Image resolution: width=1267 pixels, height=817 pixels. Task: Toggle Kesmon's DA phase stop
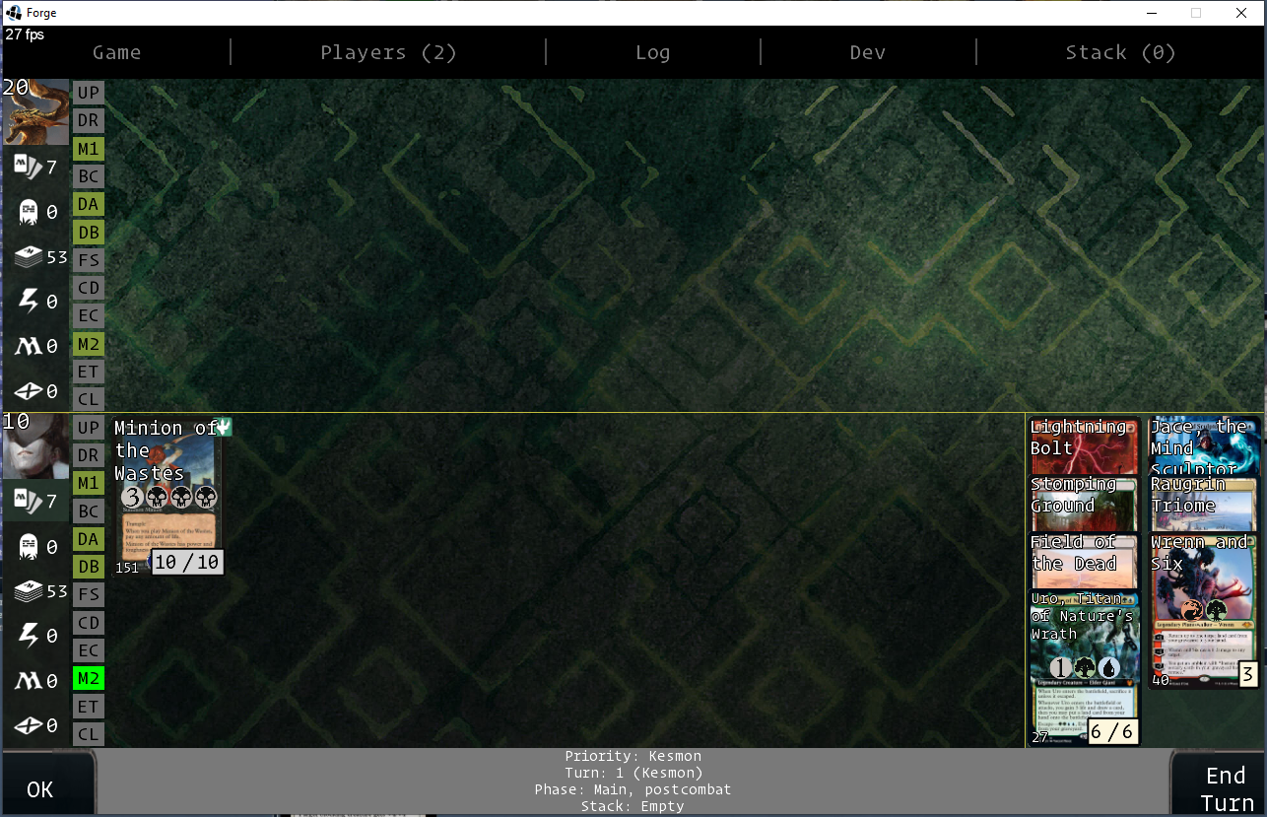click(89, 539)
